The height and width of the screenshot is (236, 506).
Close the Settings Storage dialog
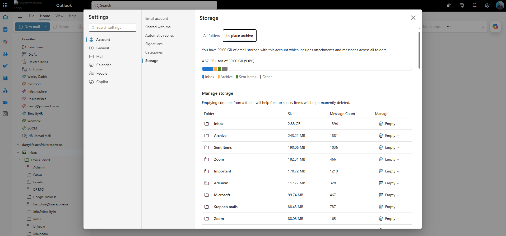413,18
